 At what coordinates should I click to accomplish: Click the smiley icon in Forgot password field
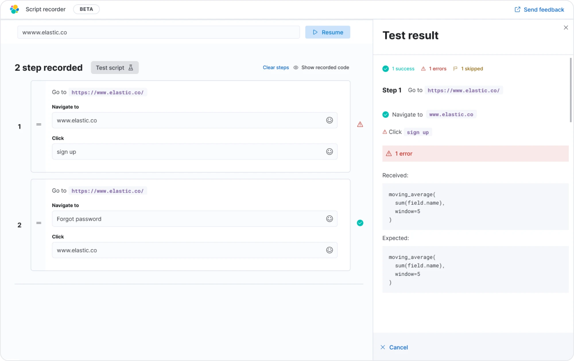329,219
